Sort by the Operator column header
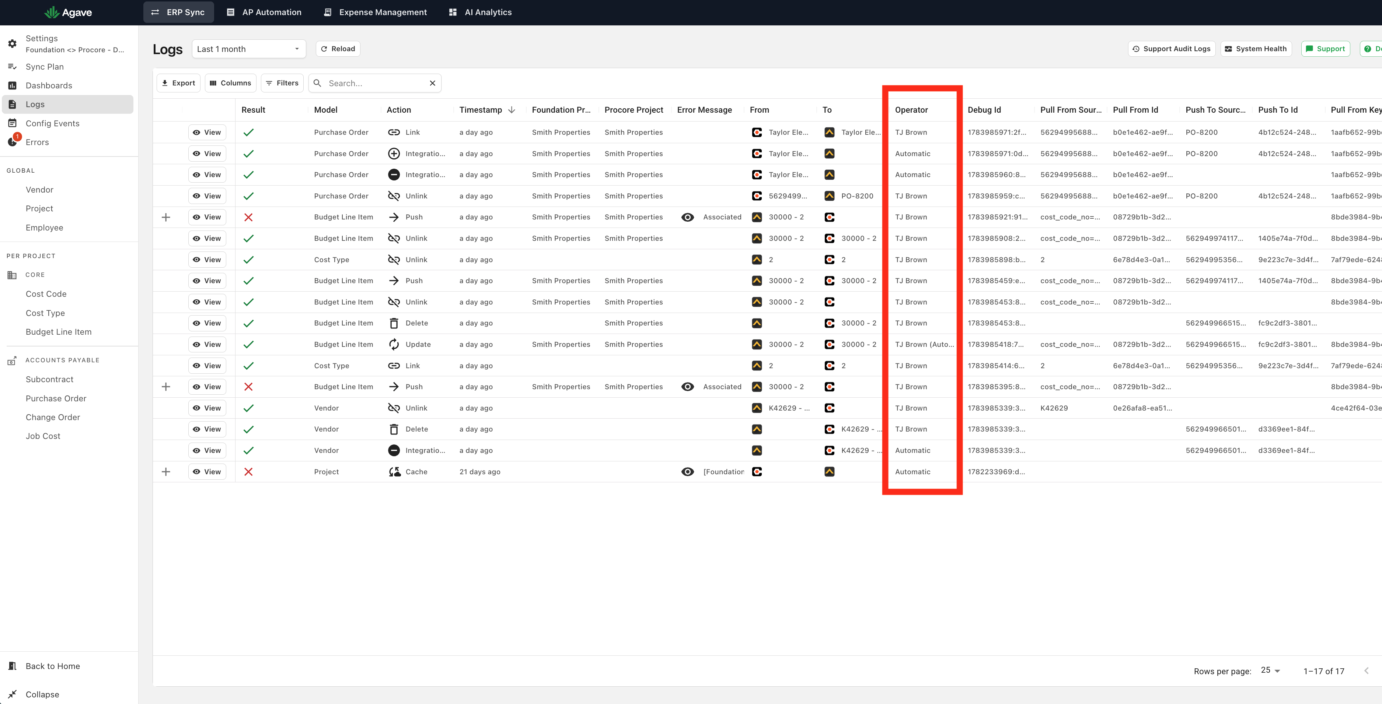 click(911, 110)
